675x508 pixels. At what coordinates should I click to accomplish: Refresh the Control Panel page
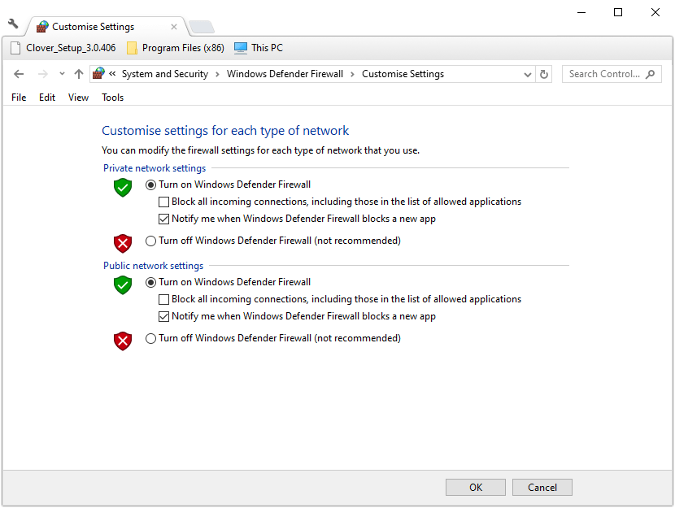(x=544, y=75)
